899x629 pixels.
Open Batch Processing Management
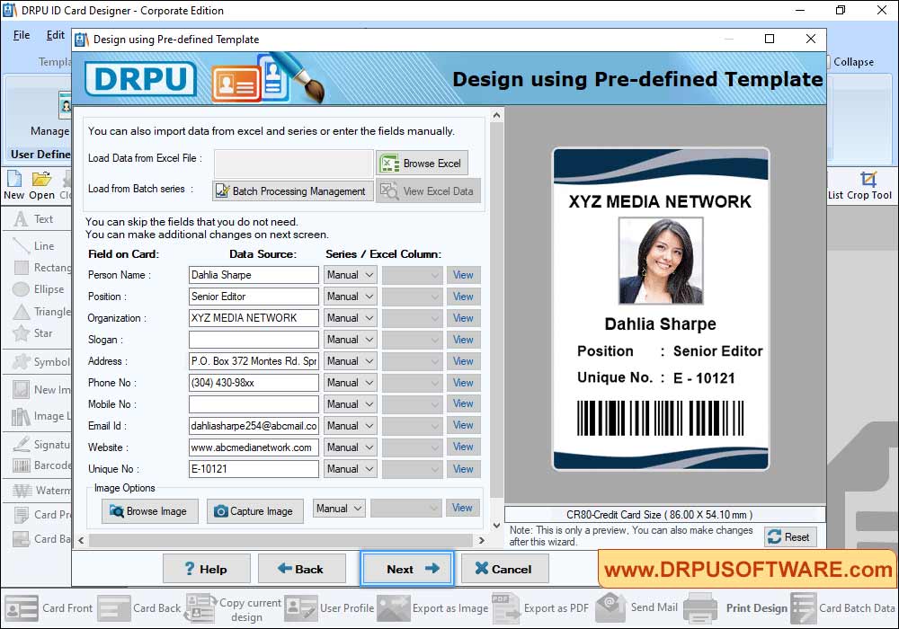click(x=292, y=191)
